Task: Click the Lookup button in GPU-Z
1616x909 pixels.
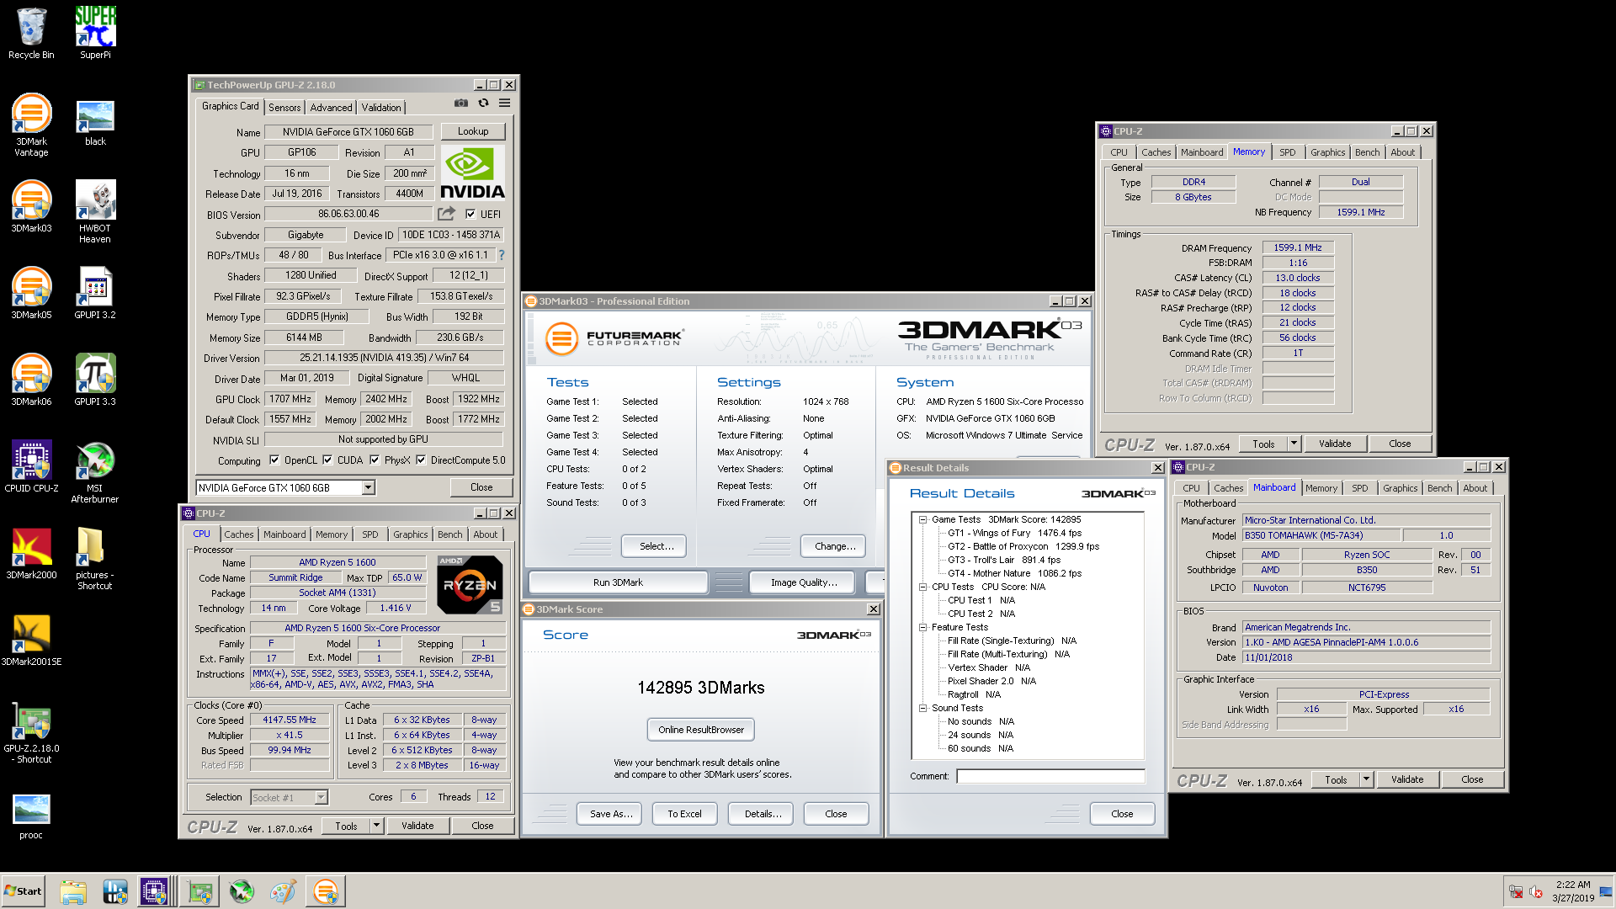Action: point(473,131)
